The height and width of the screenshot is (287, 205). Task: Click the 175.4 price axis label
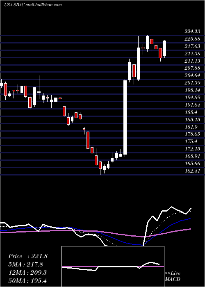coord(191,141)
